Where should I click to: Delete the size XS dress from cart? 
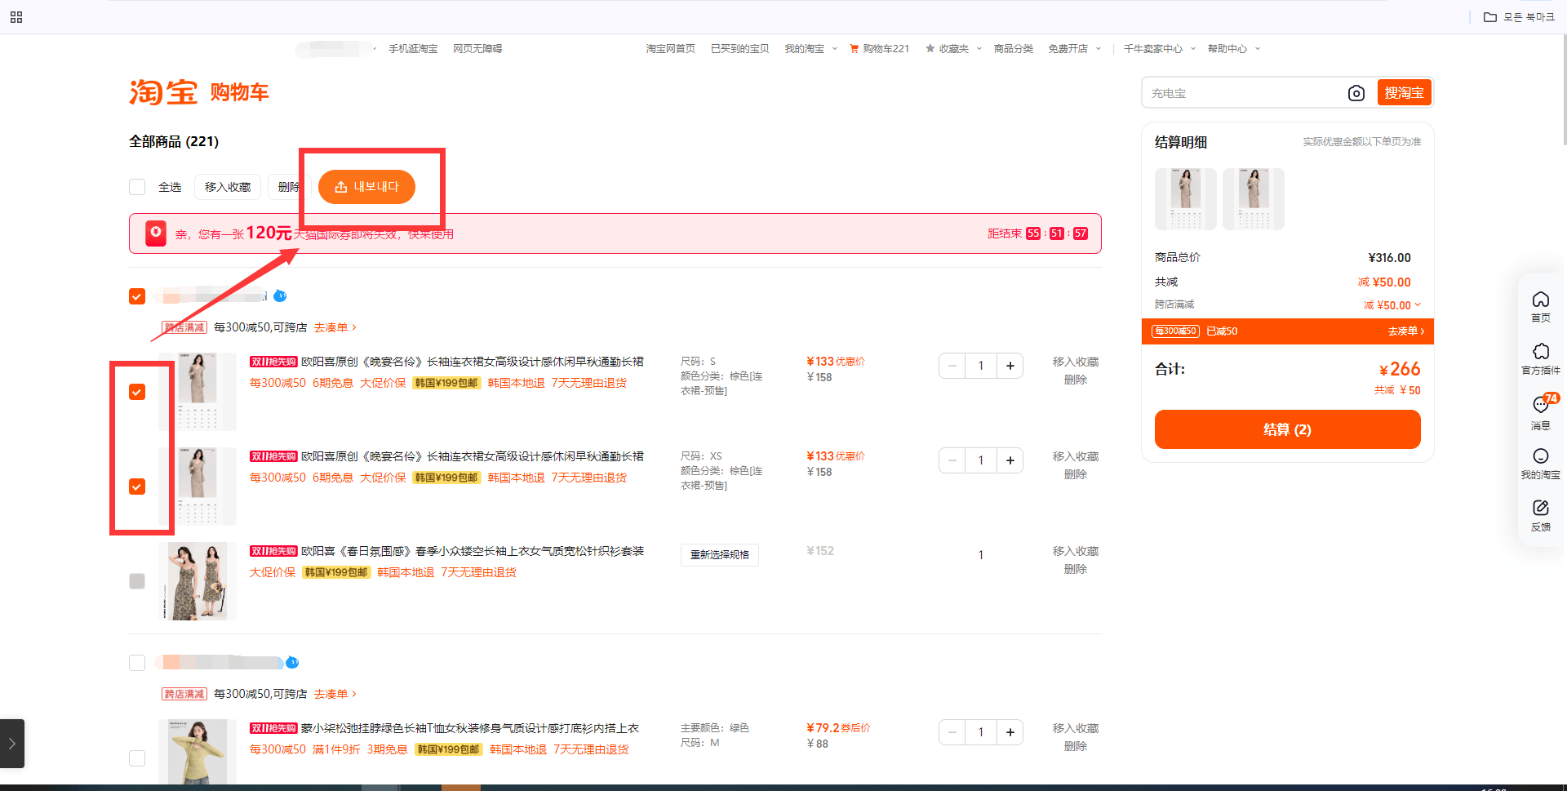click(1076, 474)
